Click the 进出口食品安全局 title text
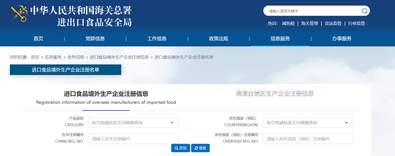Viewport: 395px width, 156px height. [x=94, y=22]
